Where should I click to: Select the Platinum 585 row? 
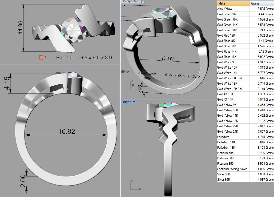coord(245,153)
